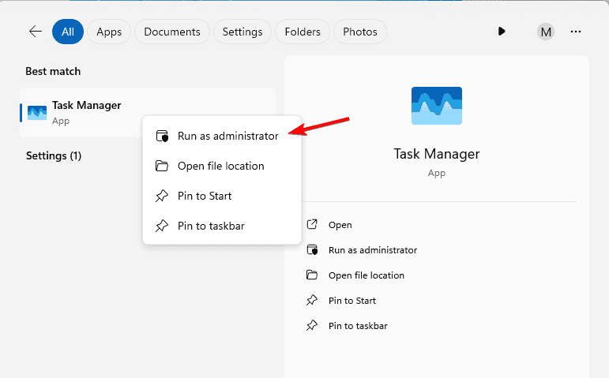
Task: Switch to the Photos filter tab
Action: pos(360,32)
